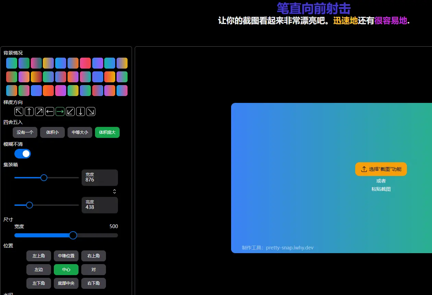
Task: Set gradient direction to down arrow
Action: click(x=81, y=111)
